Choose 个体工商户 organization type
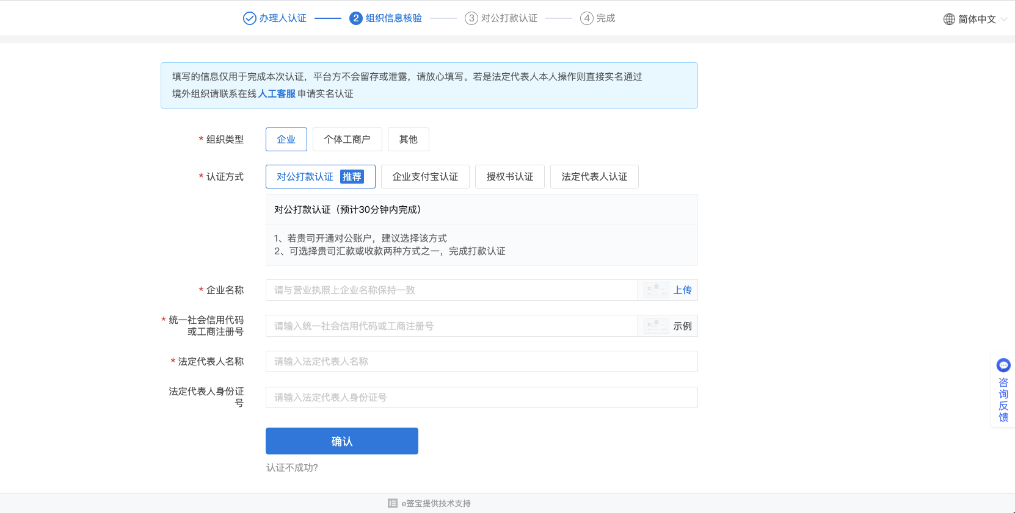The image size is (1015, 513). 347,140
